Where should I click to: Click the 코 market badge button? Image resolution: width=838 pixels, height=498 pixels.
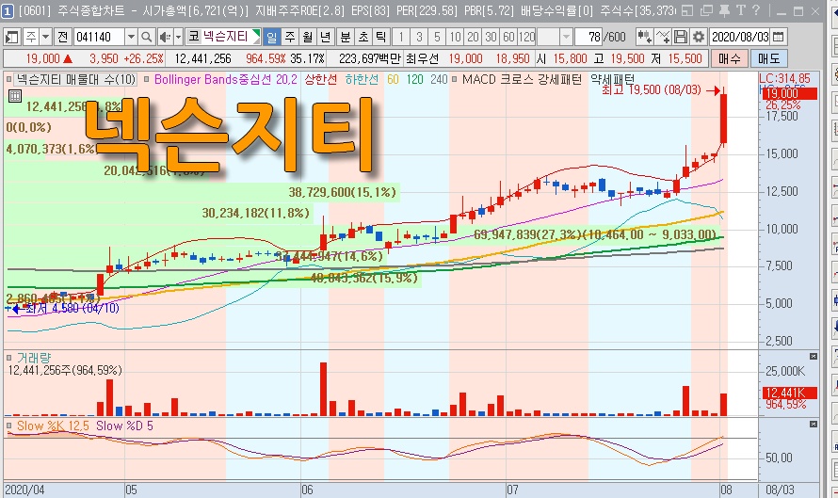coord(193,37)
